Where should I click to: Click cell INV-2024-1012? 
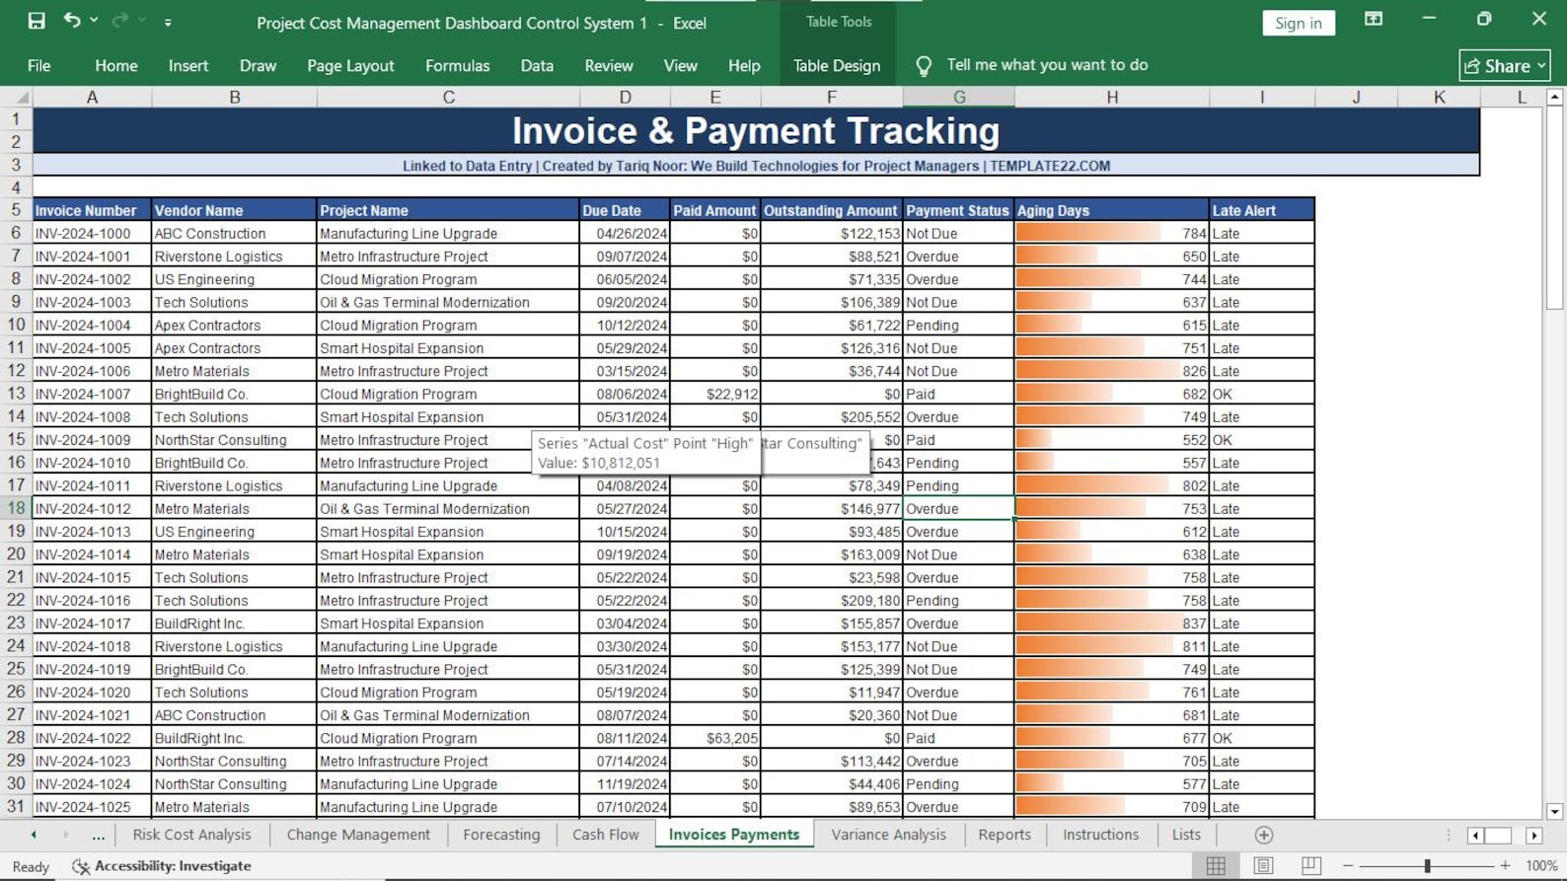pos(92,509)
